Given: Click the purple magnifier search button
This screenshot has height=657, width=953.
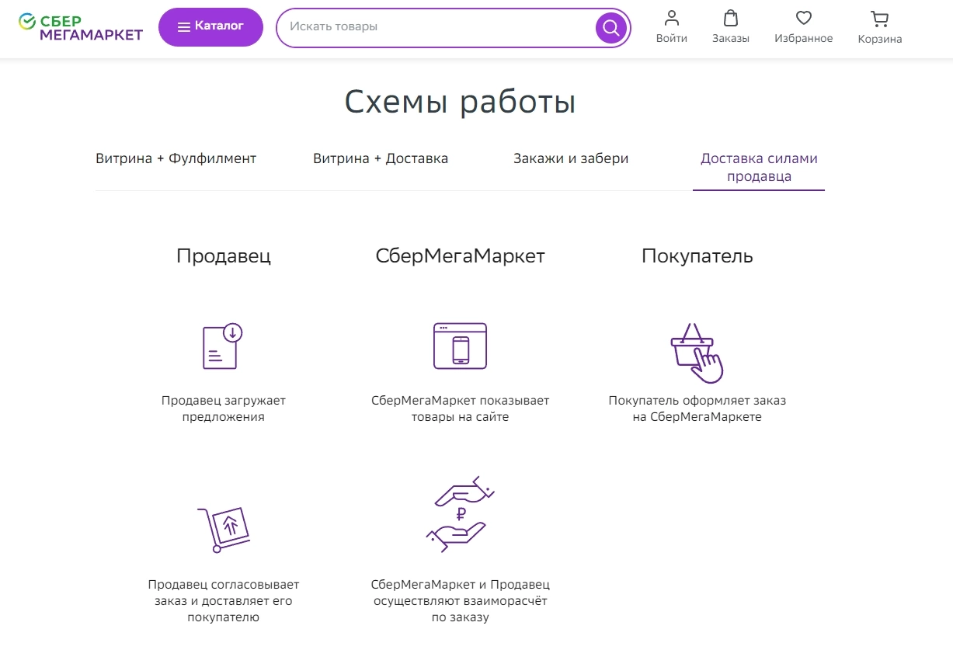Looking at the screenshot, I should tap(611, 28).
